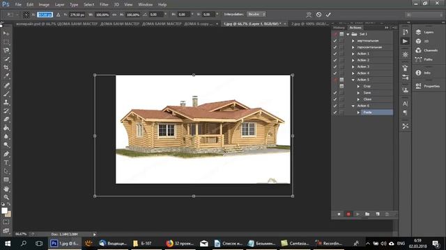The height and width of the screenshot is (250, 446).
Task: Toggle Quick Mask mode icon
Action: (6, 222)
